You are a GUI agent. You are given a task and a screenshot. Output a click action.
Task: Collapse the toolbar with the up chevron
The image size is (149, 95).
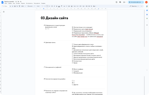click(x=142, y=6)
